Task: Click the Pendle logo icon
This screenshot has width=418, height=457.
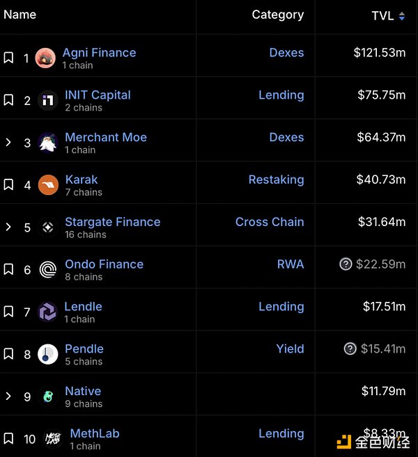Action: (48, 354)
